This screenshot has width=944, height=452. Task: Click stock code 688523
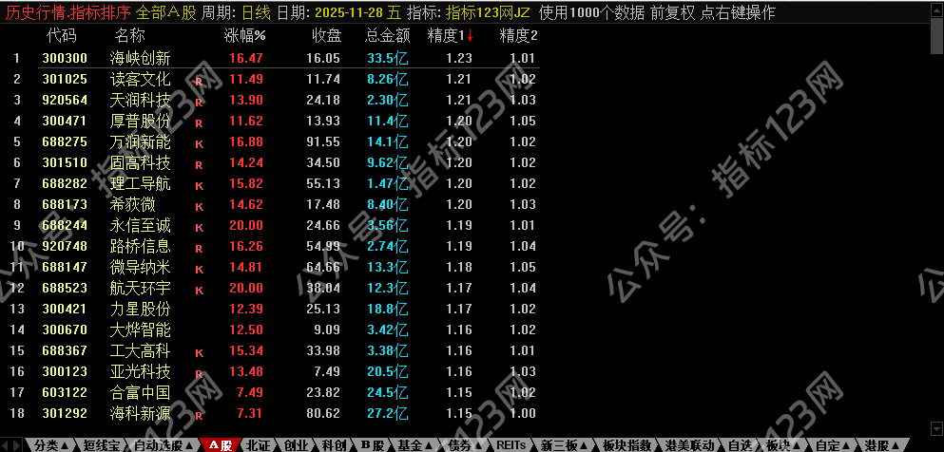[65, 288]
